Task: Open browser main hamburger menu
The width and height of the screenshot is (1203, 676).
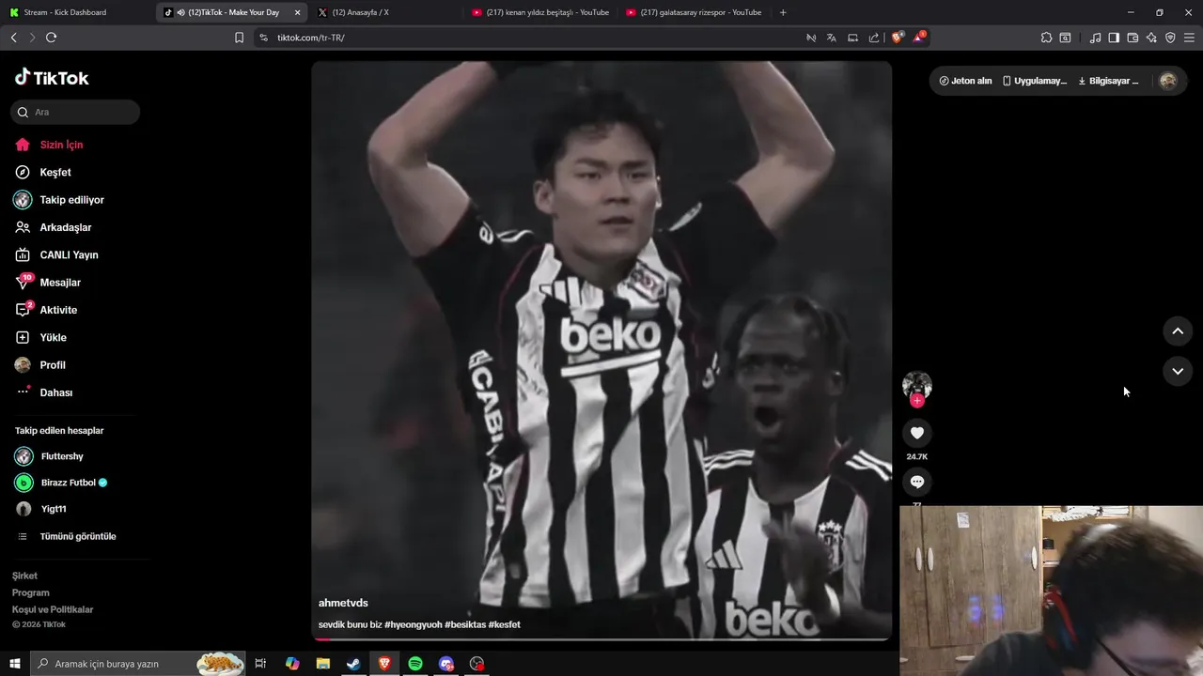Action: [x=1190, y=38]
